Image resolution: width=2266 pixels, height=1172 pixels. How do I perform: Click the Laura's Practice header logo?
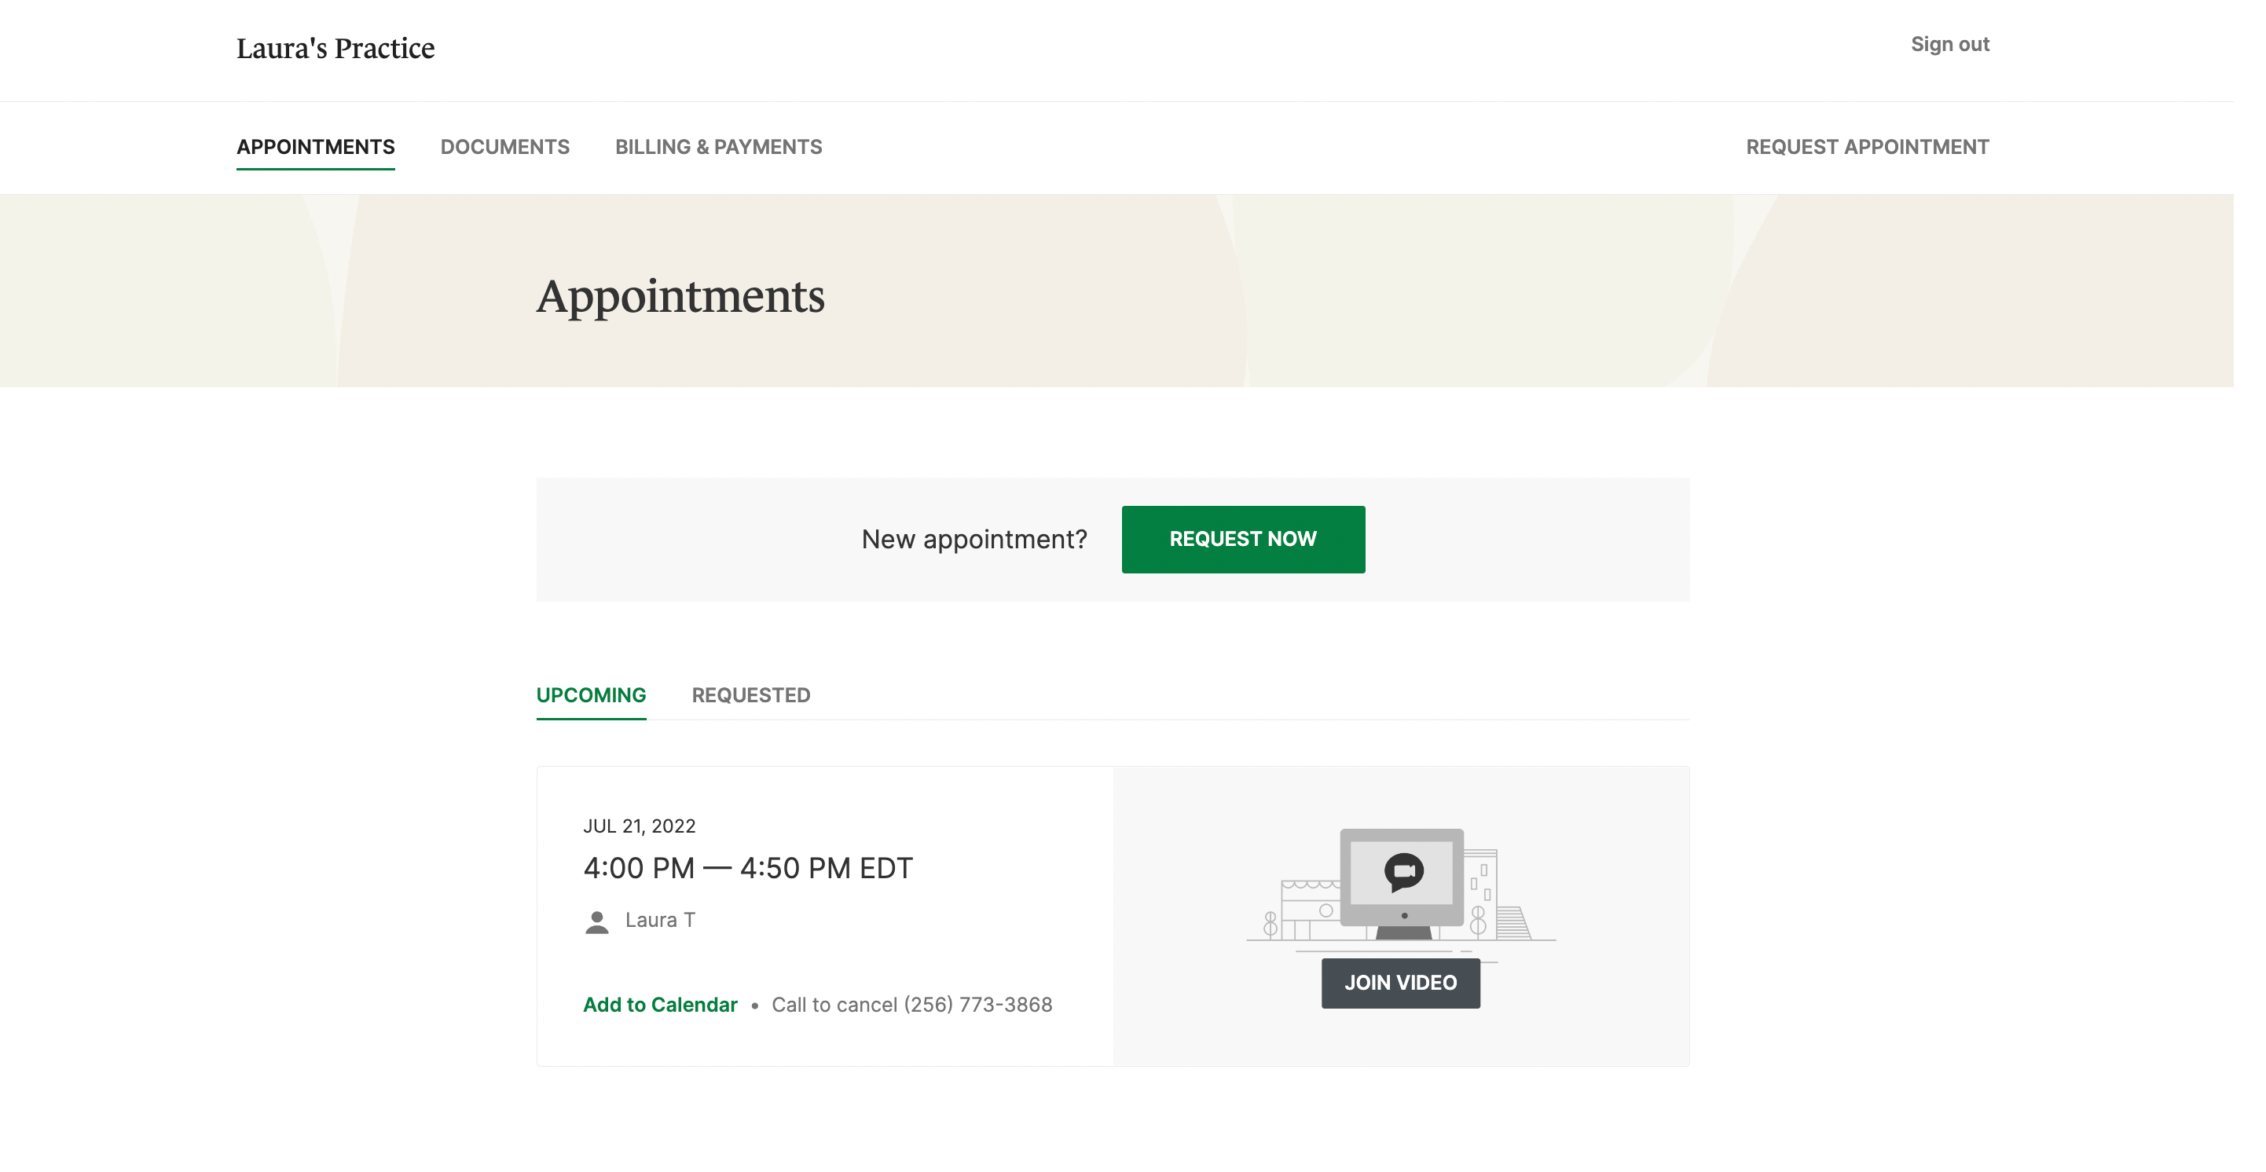(335, 49)
